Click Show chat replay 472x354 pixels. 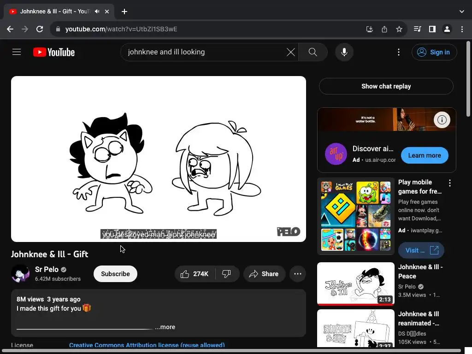point(386,86)
